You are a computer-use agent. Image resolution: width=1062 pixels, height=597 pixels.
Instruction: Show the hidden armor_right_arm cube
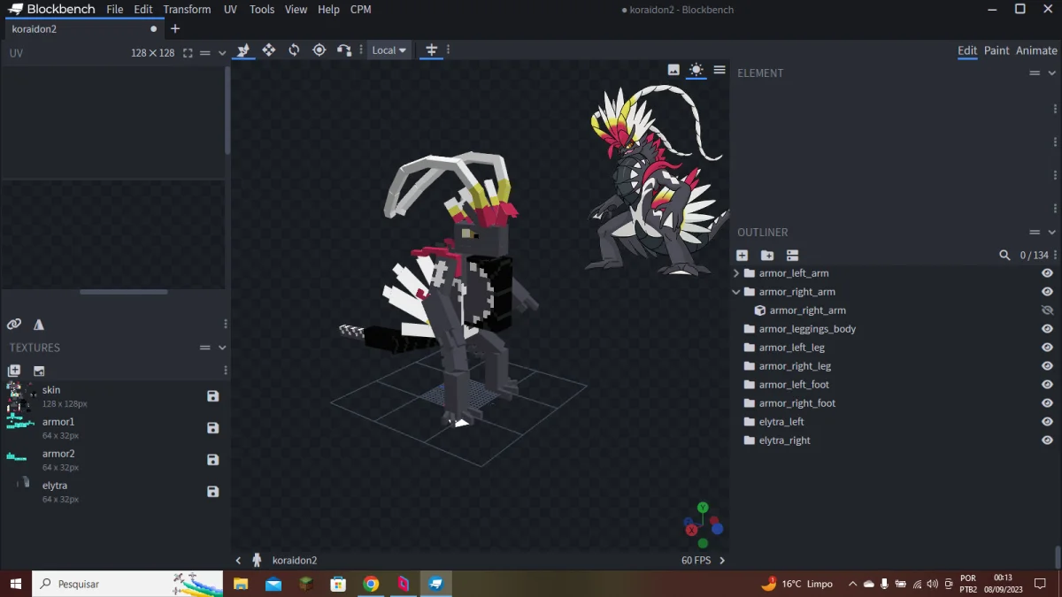pyautogui.click(x=1047, y=310)
